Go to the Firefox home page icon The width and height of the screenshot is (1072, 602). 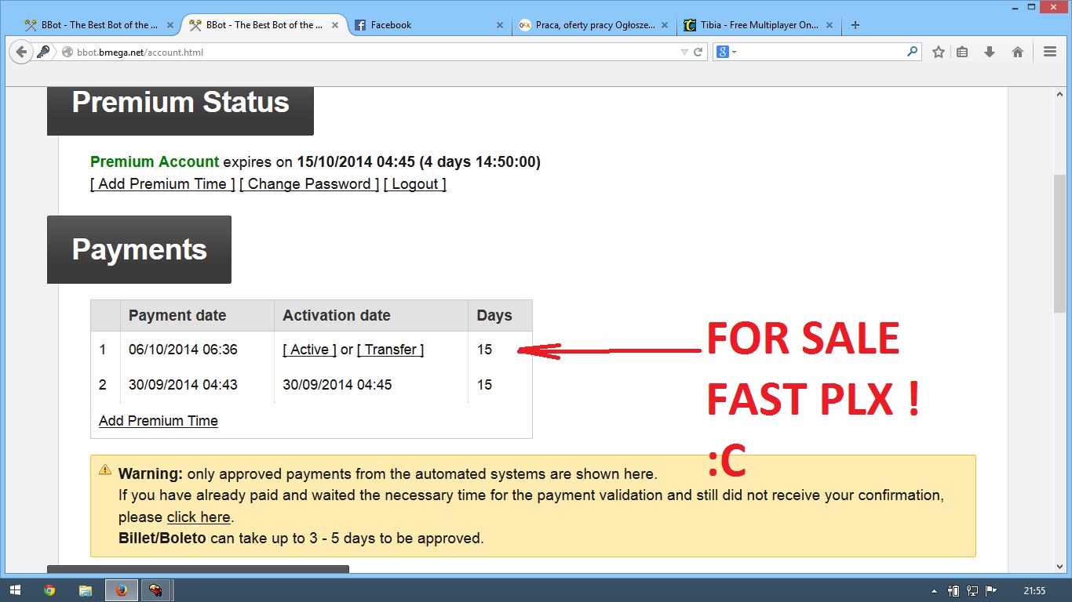click(x=1017, y=53)
